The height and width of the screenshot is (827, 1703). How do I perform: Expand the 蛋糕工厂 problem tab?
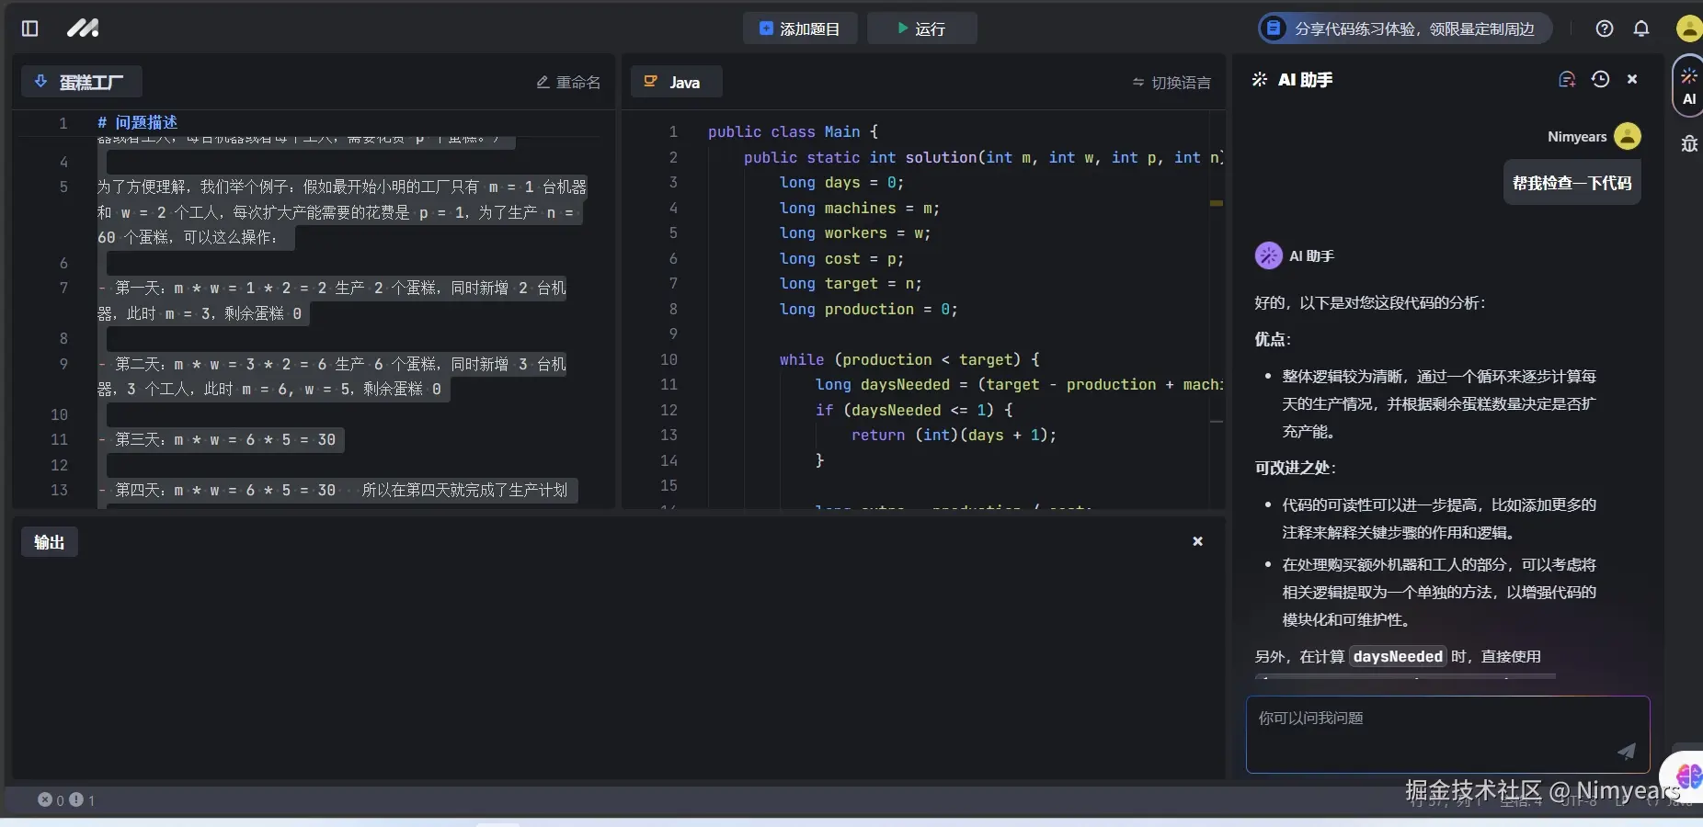[x=81, y=82]
